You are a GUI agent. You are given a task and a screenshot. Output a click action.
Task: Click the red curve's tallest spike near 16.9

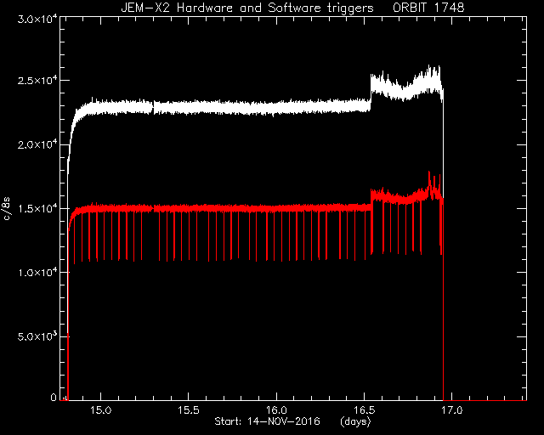429,178
